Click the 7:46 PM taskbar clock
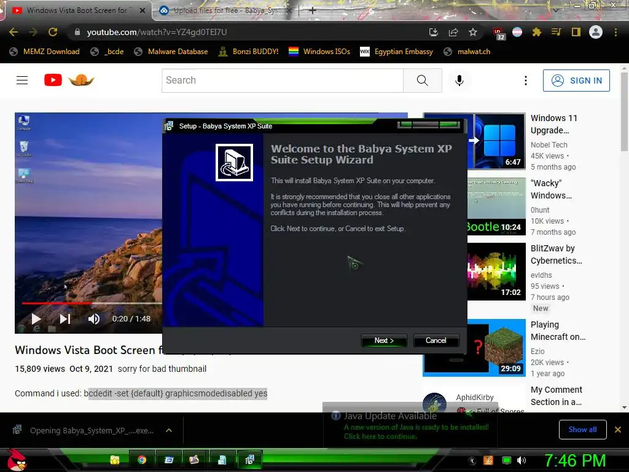Screen dimensions: 629x472 [x=575, y=460]
